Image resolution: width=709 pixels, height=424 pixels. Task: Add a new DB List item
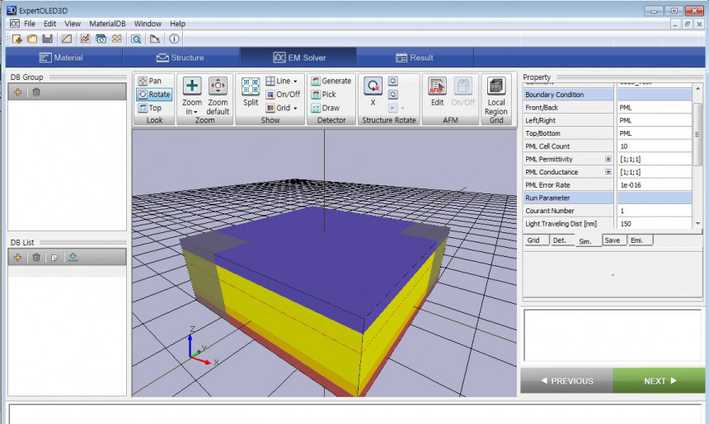pos(17,258)
